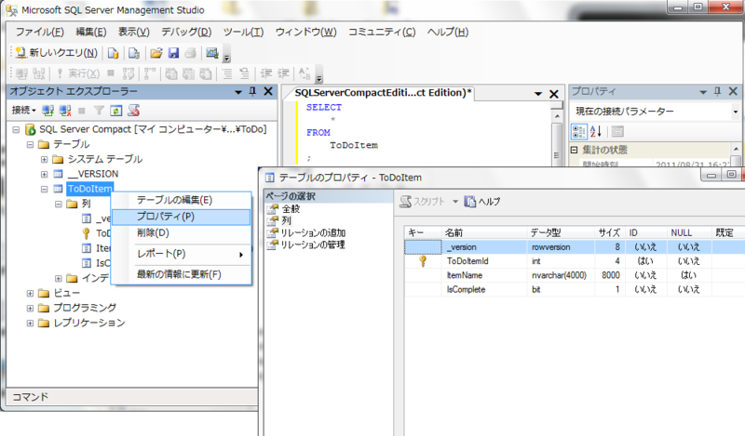Viewport: 745px width, 436px height.
Task: Click the categorized view icon in Properties panel
Action: pyautogui.click(x=578, y=131)
